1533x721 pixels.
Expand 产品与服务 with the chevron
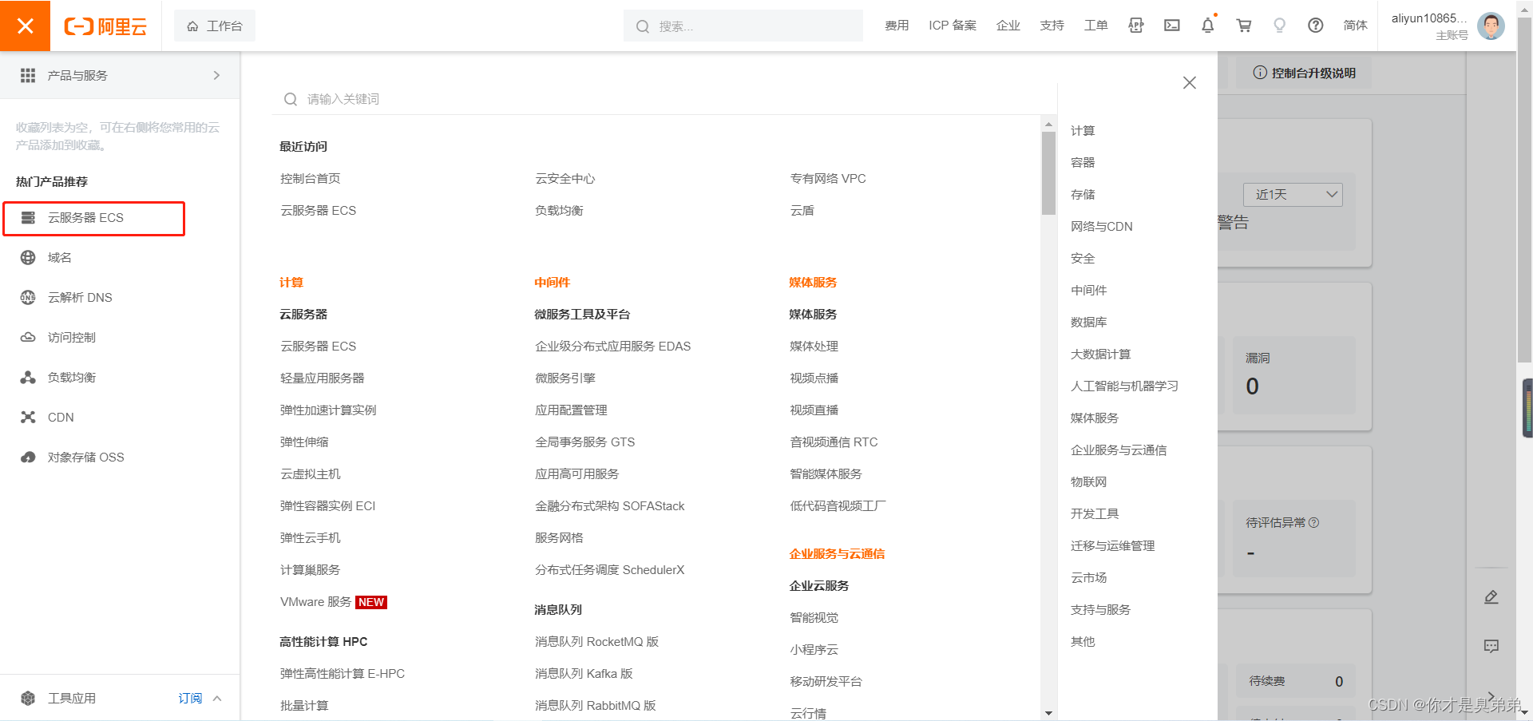tap(216, 75)
